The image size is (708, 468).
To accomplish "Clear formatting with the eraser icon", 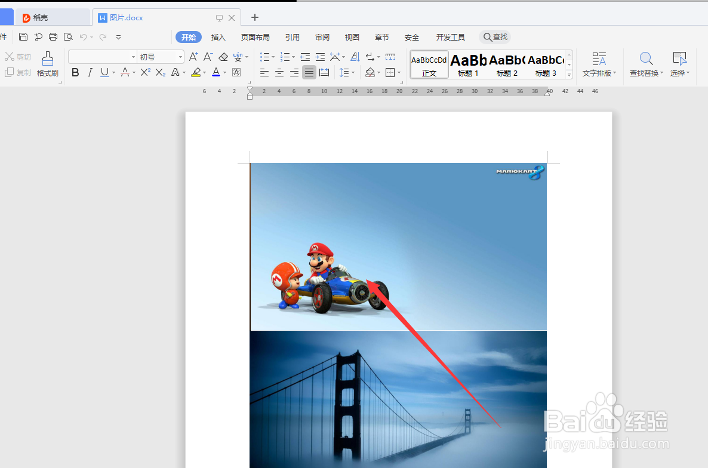I will [x=223, y=57].
